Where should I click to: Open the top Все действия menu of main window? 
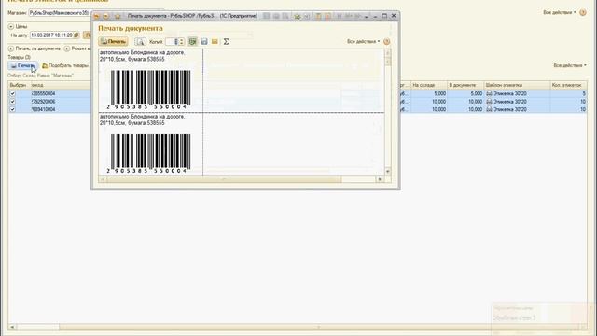click(560, 12)
